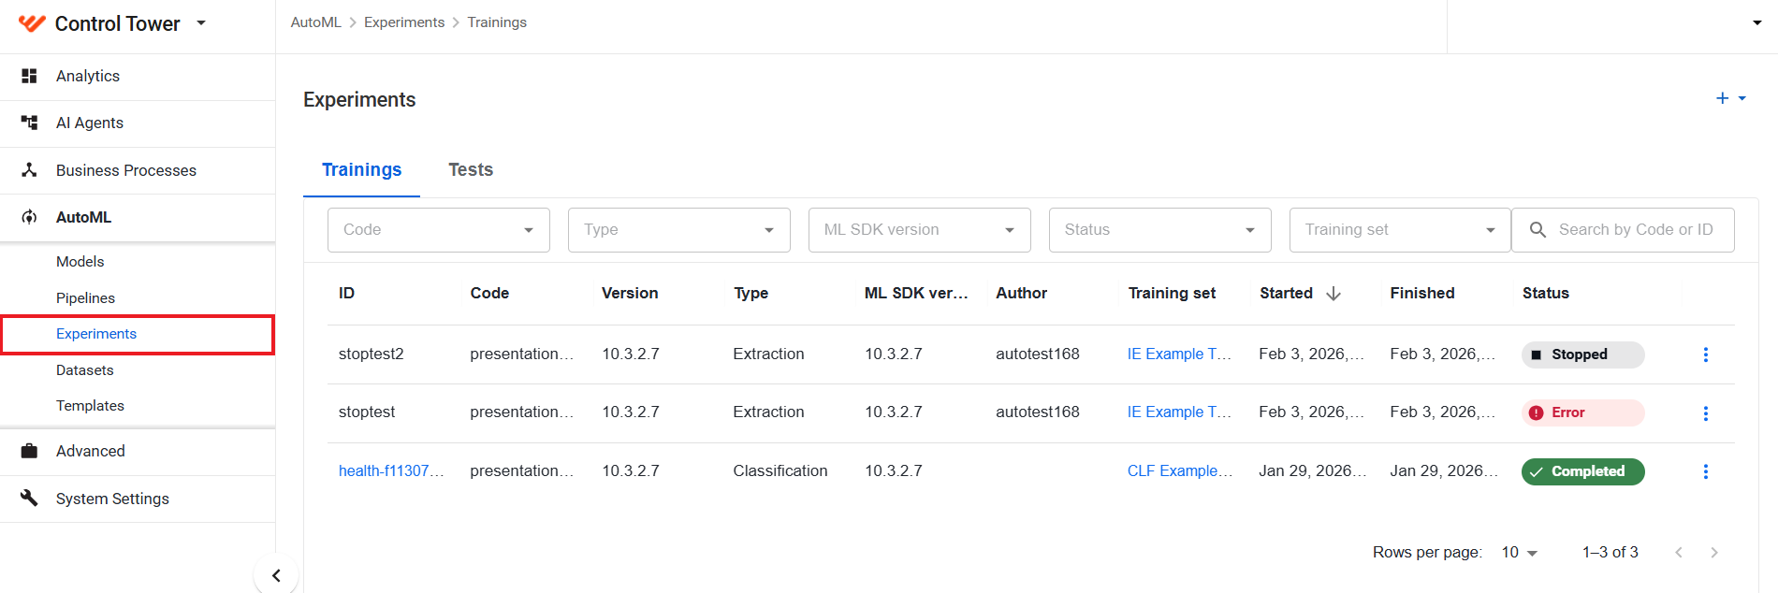Open the three-dot menu for stoptest row

[x=1705, y=413]
